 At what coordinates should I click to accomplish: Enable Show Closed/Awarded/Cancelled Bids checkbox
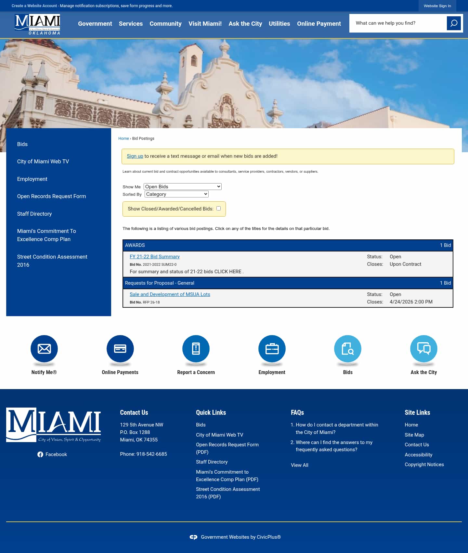click(218, 209)
